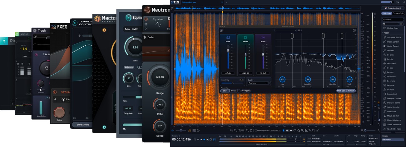Viewport: 406px width, 147px height.
Task: Click the Reverb icon in Dialogue Isolate
Action: pyautogui.click(x=245, y=37)
